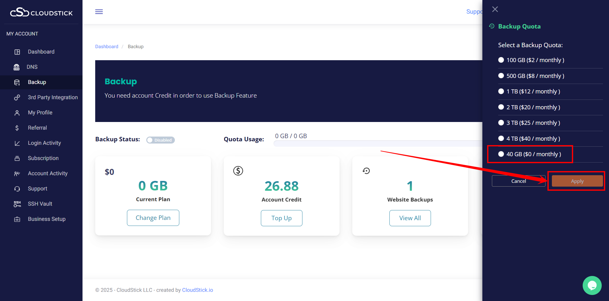Click the Dashboard breadcrumb link

pos(107,47)
